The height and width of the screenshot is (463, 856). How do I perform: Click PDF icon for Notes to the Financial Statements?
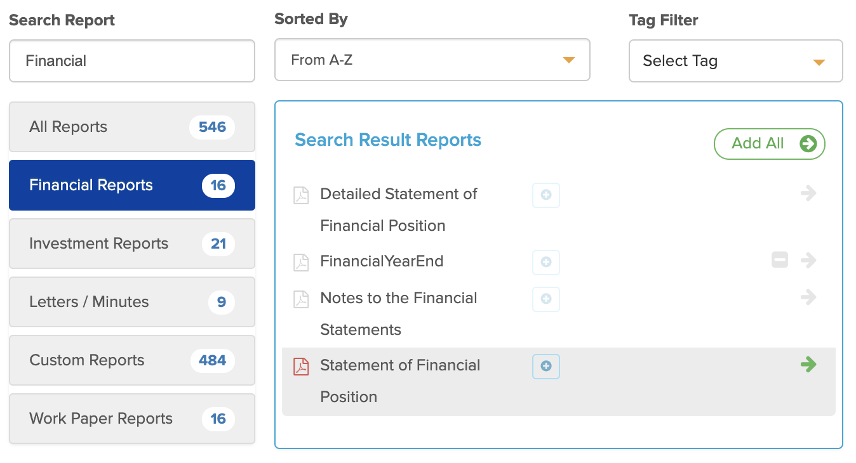pos(301,299)
